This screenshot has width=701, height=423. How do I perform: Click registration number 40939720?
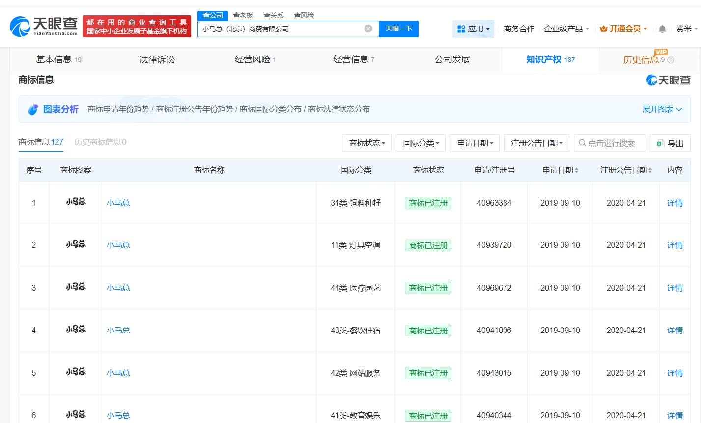494,245
